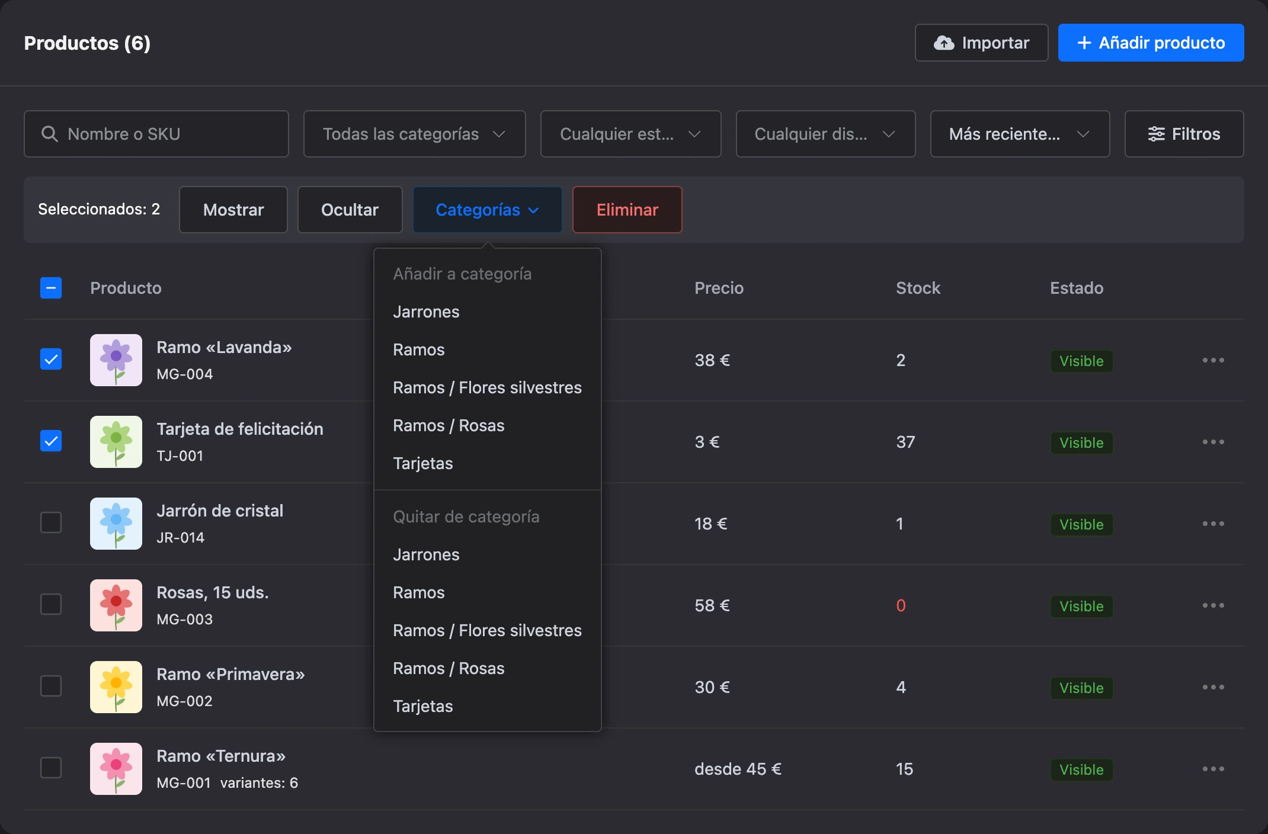Click the Jarrón de cristal blue flower thumbnail

pos(116,524)
